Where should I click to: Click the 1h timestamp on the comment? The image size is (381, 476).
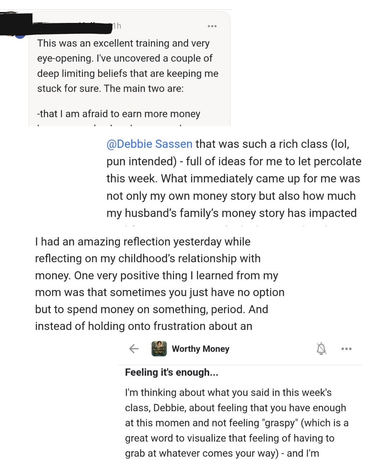(x=117, y=26)
